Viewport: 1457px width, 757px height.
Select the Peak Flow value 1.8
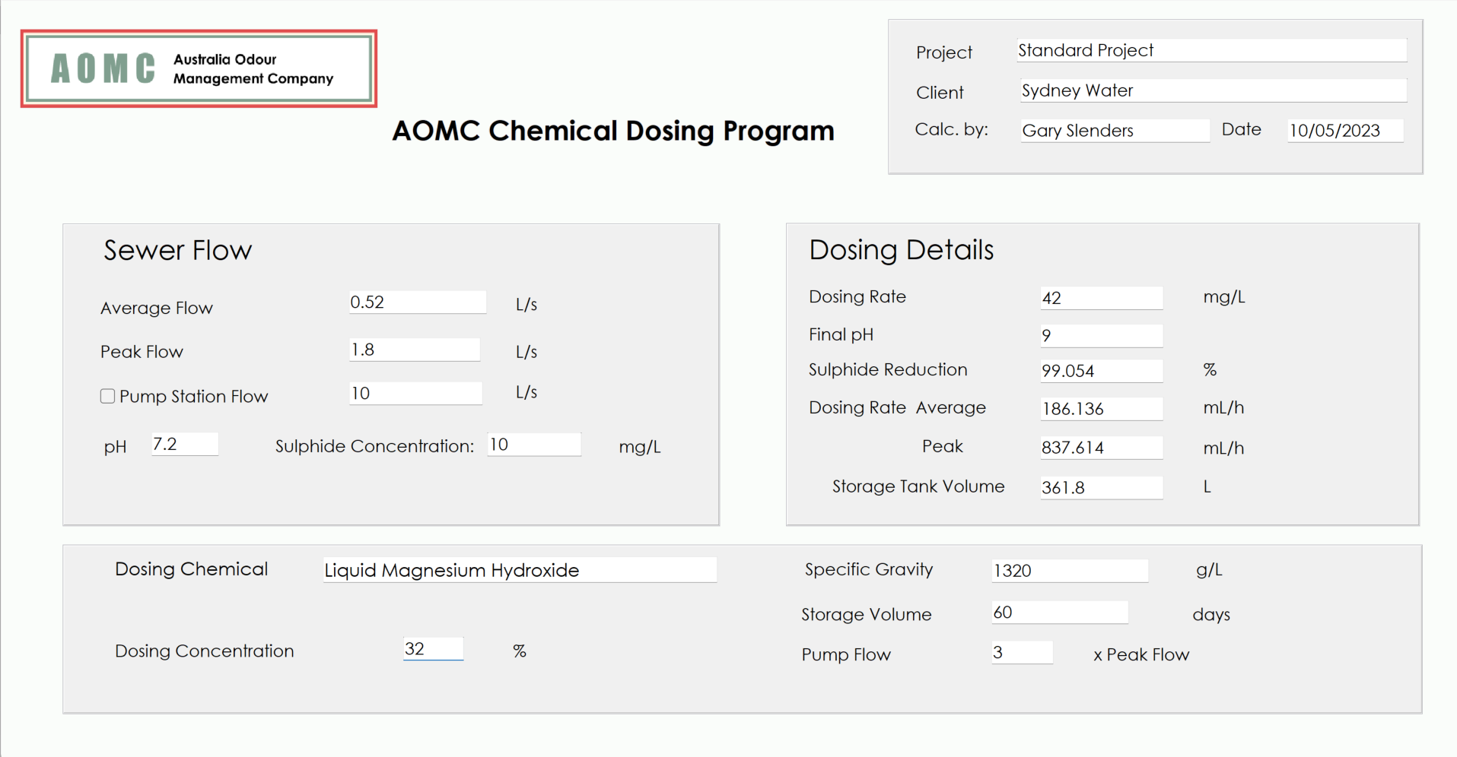pos(414,349)
